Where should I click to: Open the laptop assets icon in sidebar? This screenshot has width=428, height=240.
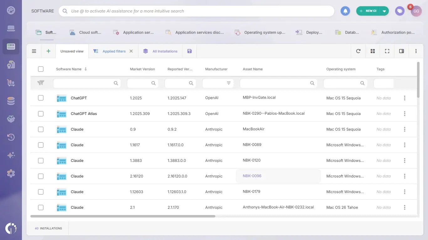click(11, 29)
